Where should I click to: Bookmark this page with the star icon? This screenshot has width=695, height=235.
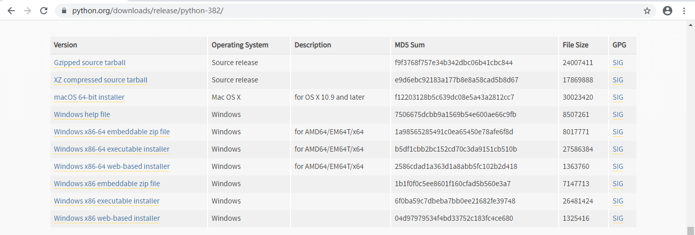(x=647, y=11)
